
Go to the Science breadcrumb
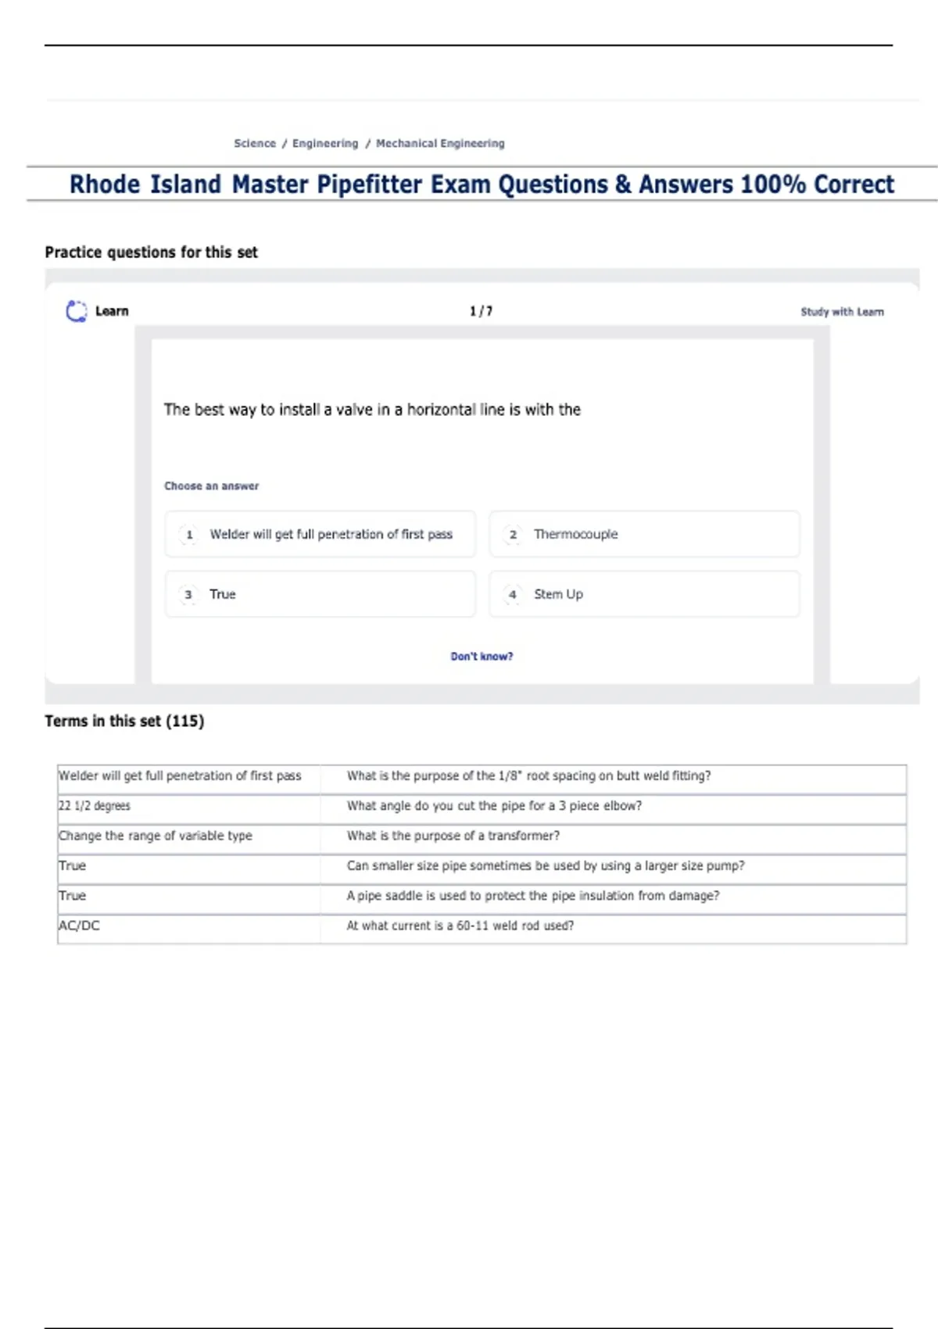255,144
